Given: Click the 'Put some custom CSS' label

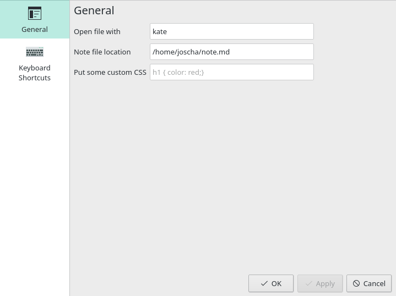Looking at the screenshot, I should click(110, 72).
